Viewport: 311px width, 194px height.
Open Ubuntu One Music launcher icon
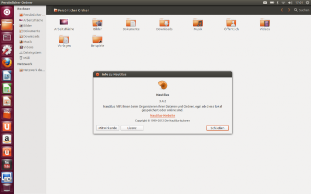click(x=7, y=152)
